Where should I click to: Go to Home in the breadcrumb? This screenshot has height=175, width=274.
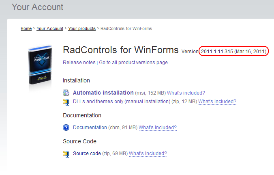click(x=26, y=28)
